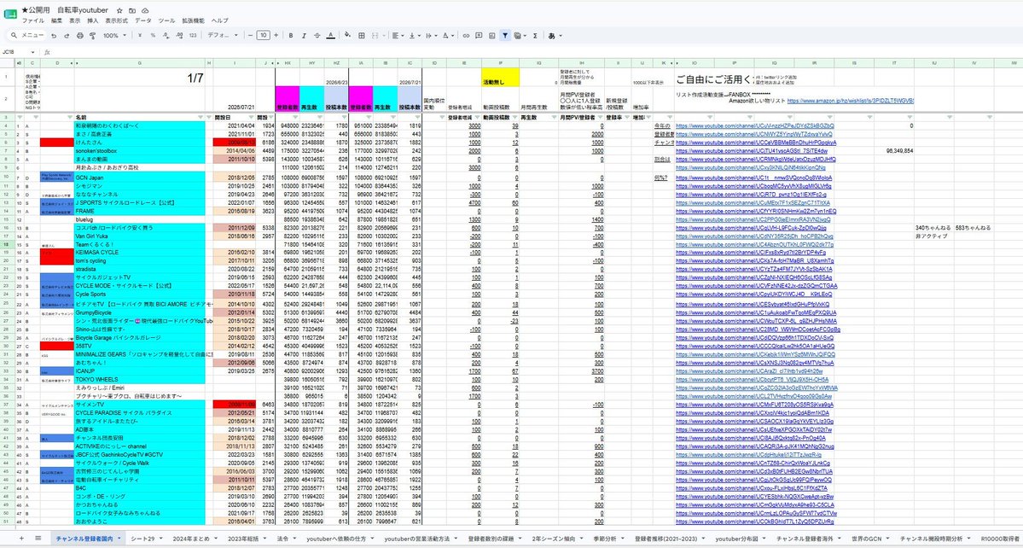Select the cell 'KEIMASA CYCLE'

click(140, 252)
